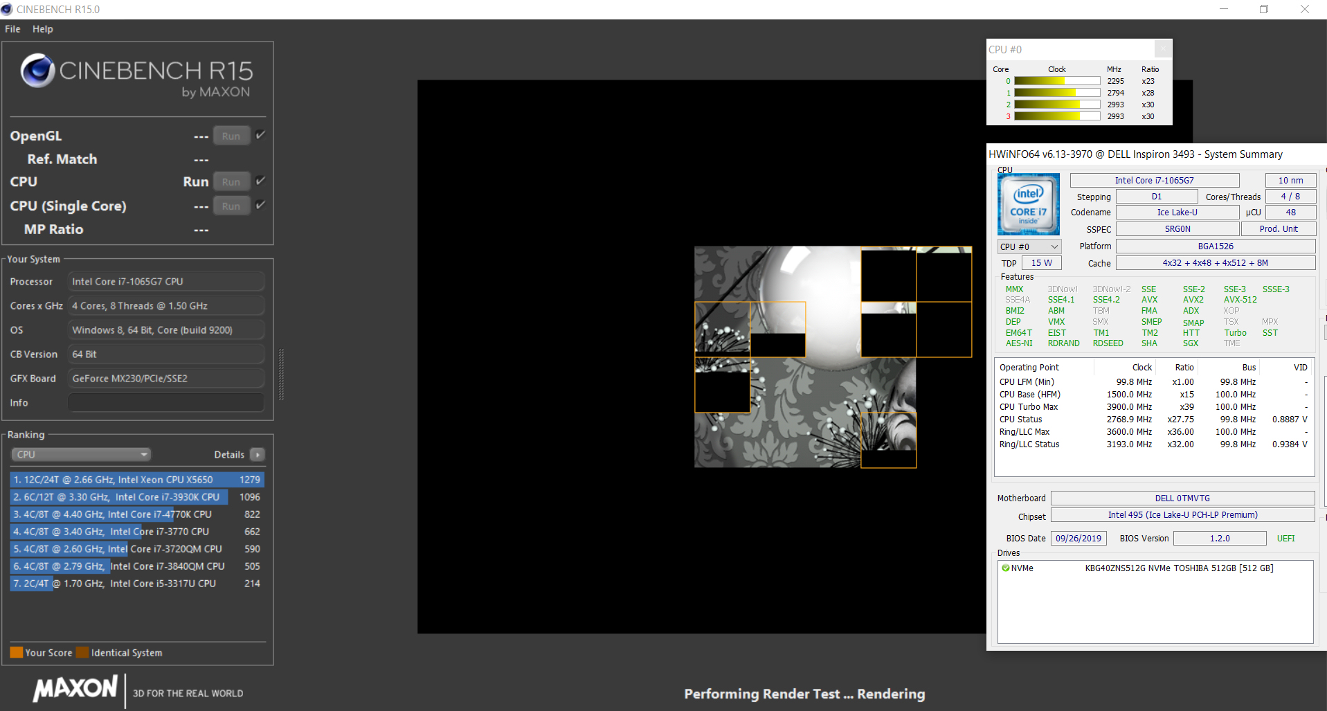The width and height of the screenshot is (1327, 711).
Task: Toggle the CPU (Single Core) test checkbox
Action: point(260,205)
